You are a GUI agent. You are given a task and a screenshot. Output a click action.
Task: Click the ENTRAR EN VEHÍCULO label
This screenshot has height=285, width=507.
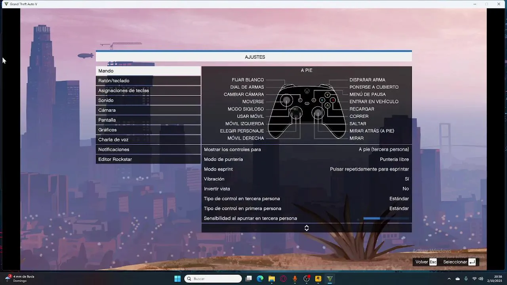coord(374,102)
